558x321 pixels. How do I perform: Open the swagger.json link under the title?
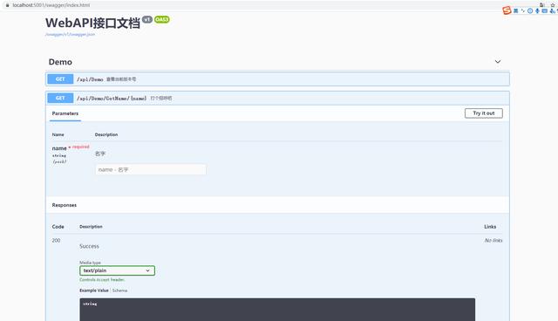pos(70,35)
